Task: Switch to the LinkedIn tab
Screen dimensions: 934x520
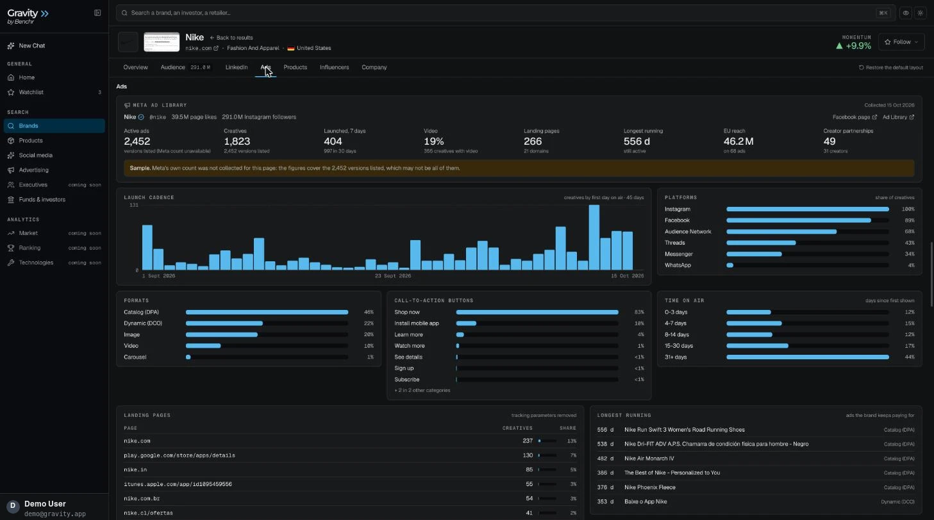Action: click(x=237, y=67)
